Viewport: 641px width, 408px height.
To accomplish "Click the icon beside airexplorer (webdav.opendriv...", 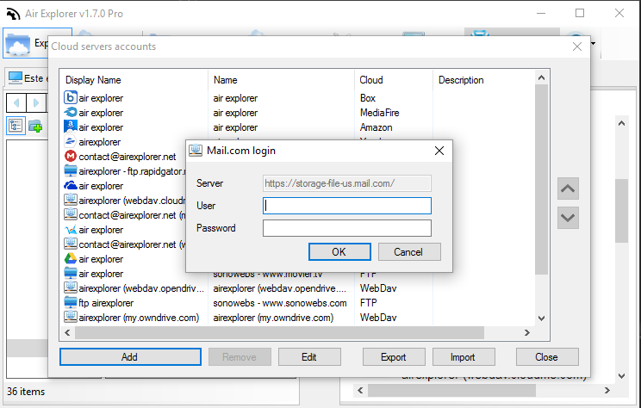I will [x=71, y=287].
